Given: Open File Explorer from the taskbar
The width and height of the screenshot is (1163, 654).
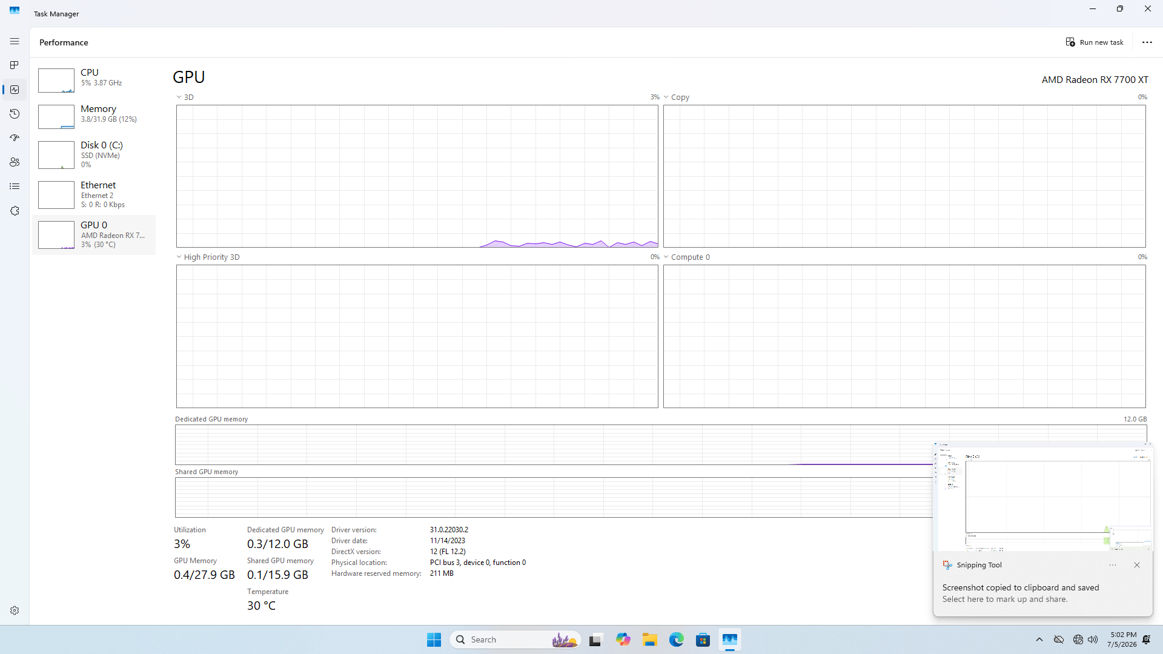Looking at the screenshot, I should click(x=650, y=639).
